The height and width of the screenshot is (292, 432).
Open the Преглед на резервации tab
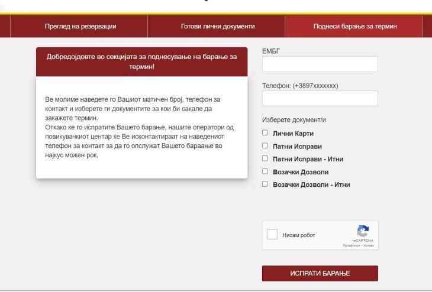coord(80,27)
